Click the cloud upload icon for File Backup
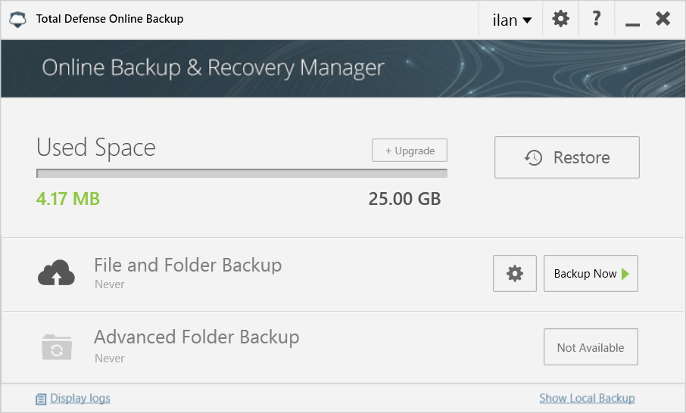Screen dimensions: 686x413 click(56, 273)
